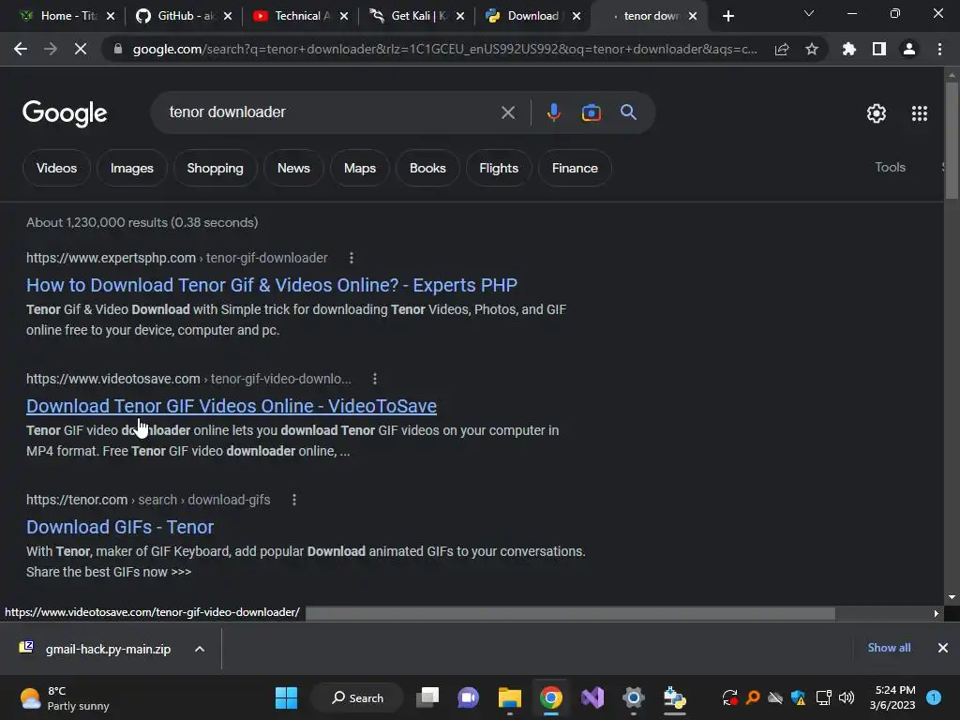This screenshot has height=720, width=960.
Task: Open a new browser tab
Action: coord(727,16)
